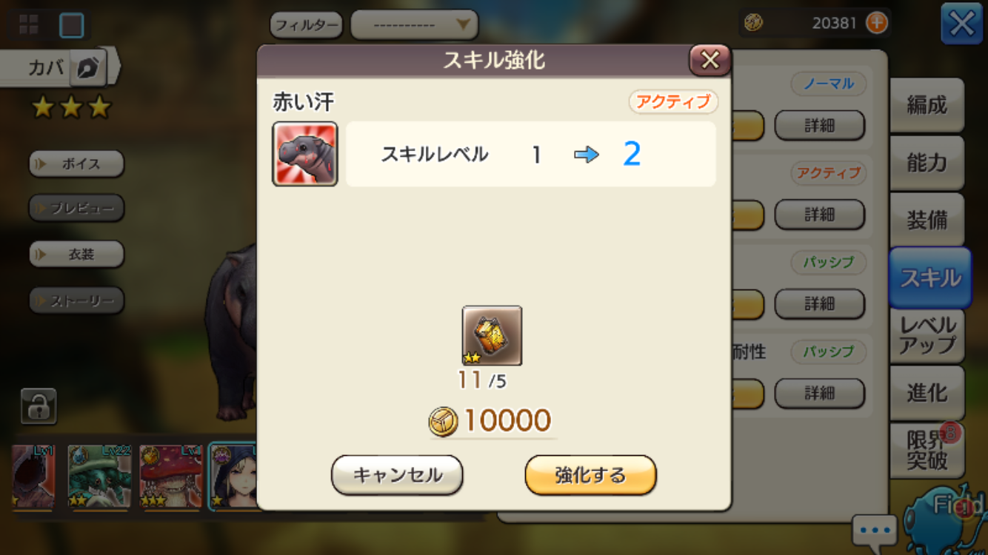Open the 進化 tab

tap(927, 392)
